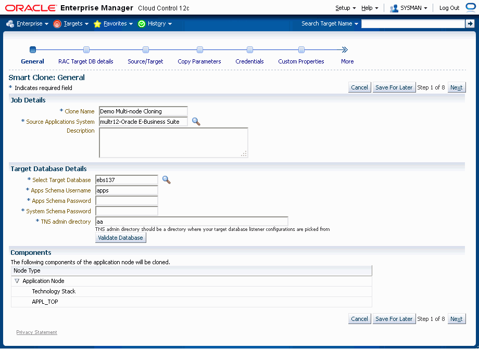Open the Help dropdown menu
Image resolution: width=479 pixels, height=349 pixels.
tap(370, 8)
